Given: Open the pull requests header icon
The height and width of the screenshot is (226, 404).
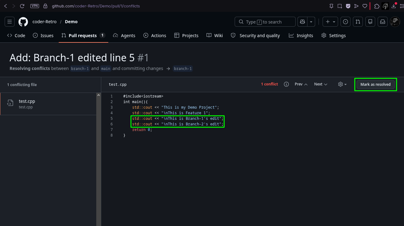Looking at the screenshot, I should (358, 22).
